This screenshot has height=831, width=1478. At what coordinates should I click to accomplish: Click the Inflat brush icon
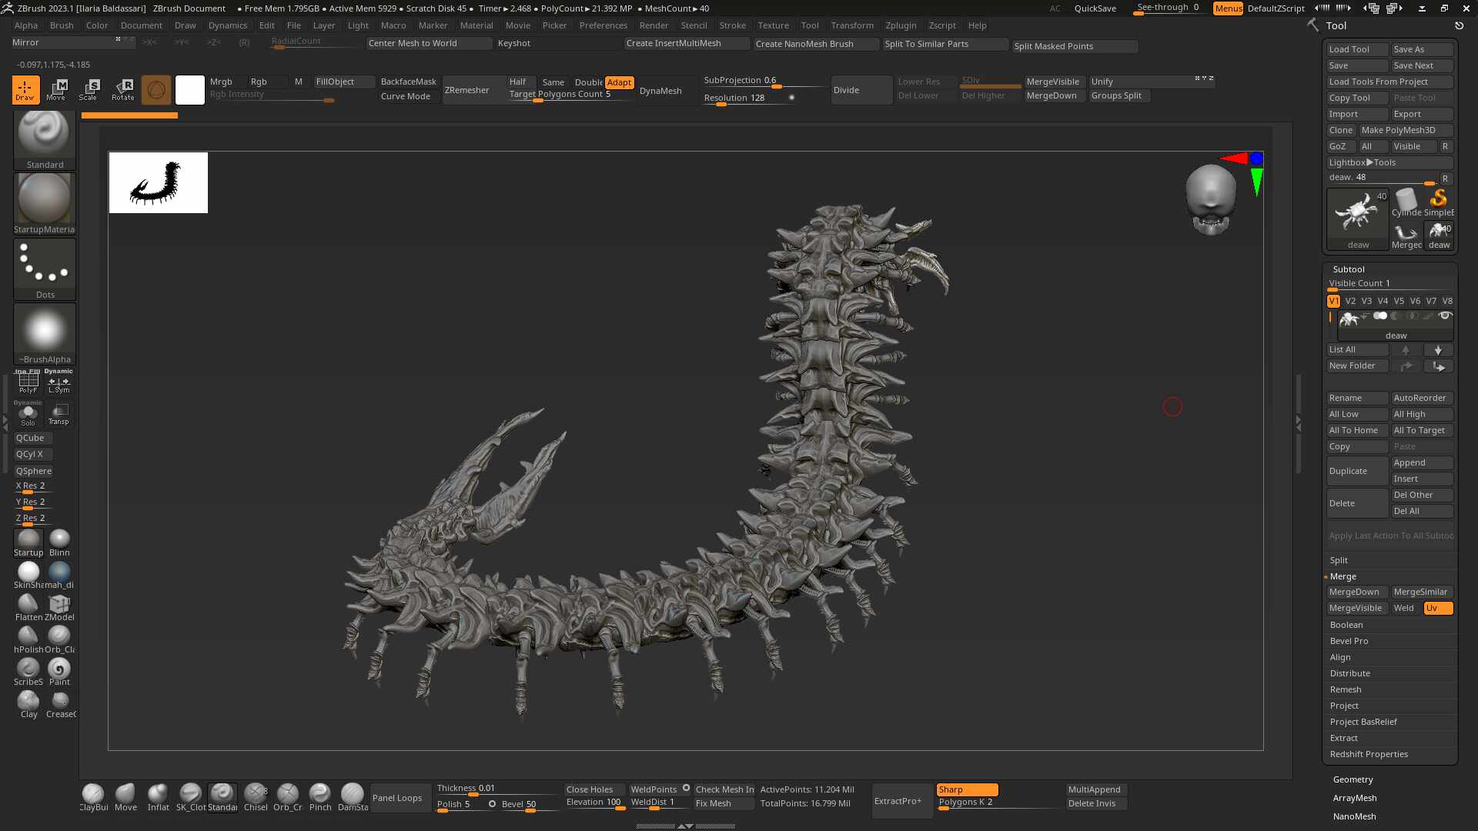159,797
